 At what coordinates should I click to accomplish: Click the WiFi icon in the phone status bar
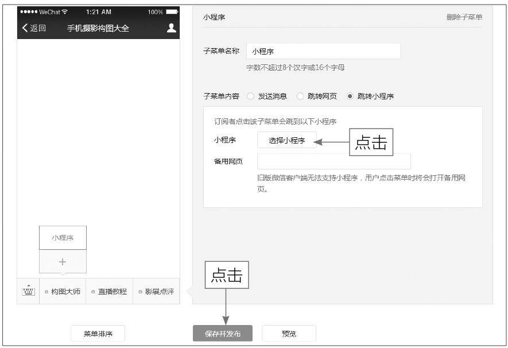coord(64,12)
